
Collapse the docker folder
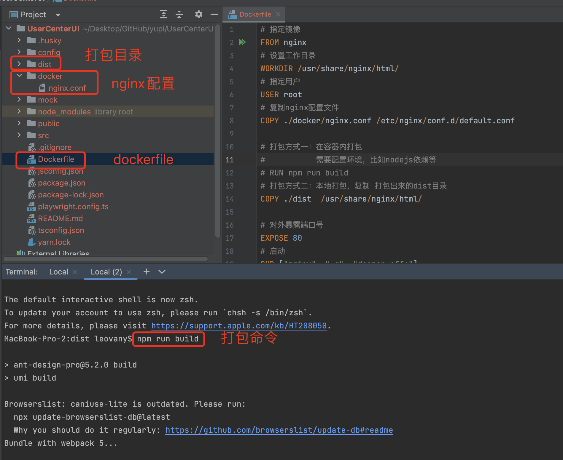[19, 76]
